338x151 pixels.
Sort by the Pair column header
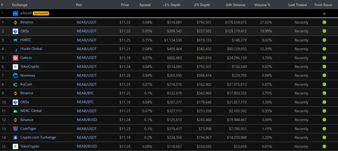(x=79, y=5)
